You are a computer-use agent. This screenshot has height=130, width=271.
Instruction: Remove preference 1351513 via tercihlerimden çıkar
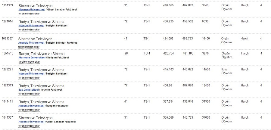pyautogui.click(x=29, y=62)
